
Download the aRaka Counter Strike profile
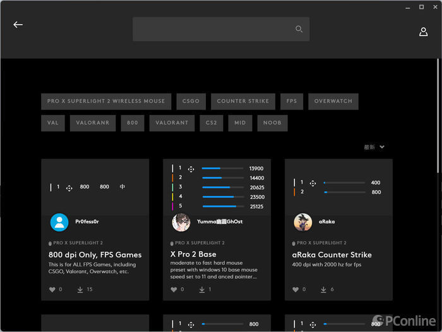[323, 290]
